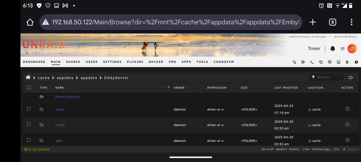Open a new browser tab with plus
The width and height of the screenshot is (361, 162).
(x=312, y=22)
